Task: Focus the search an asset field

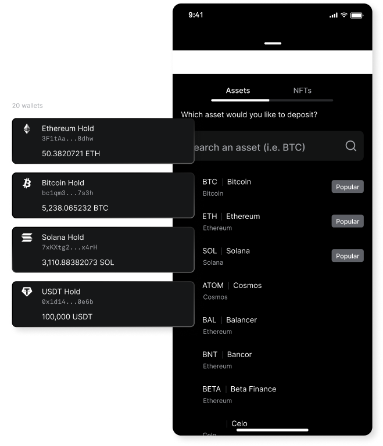Action: (x=279, y=146)
